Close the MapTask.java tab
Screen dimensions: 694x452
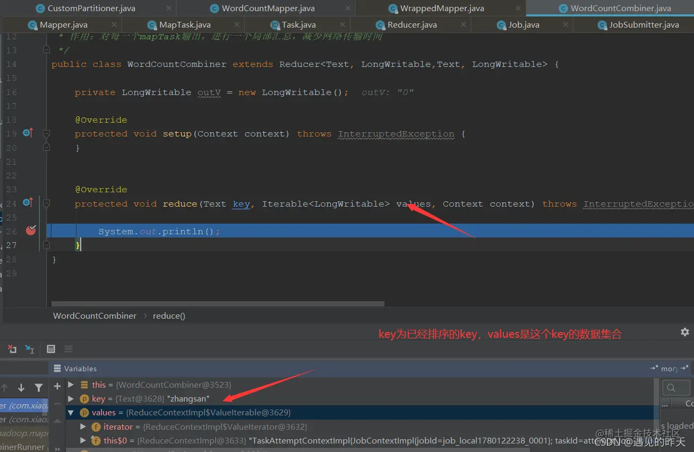pos(237,25)
